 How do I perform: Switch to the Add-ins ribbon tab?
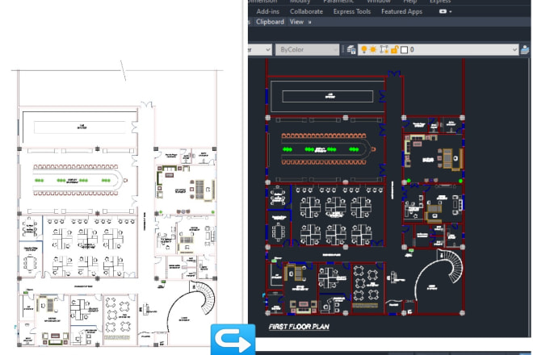268,11
